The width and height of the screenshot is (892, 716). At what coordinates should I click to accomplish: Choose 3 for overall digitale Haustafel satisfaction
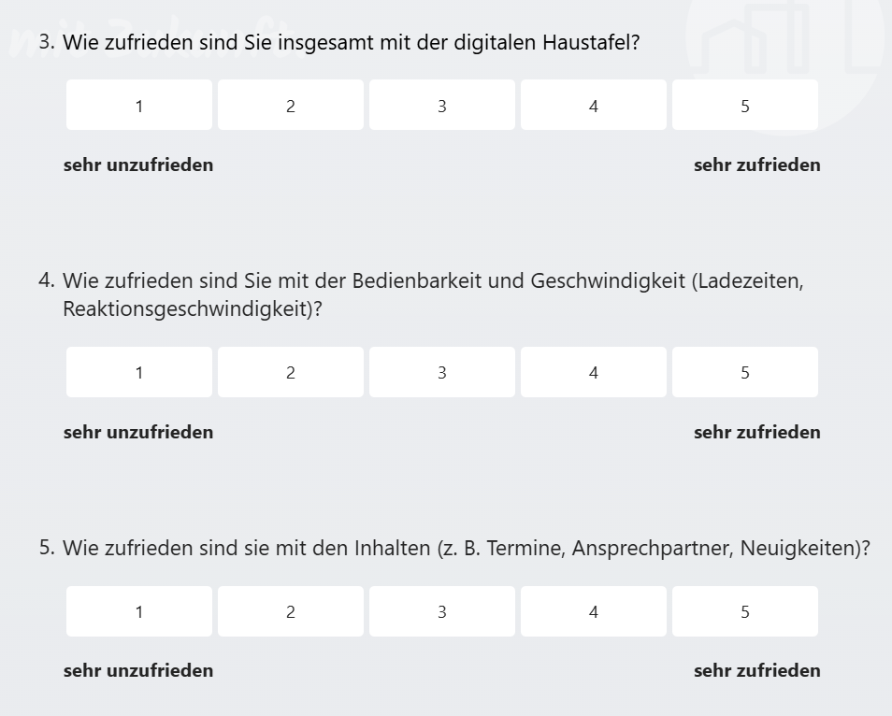point(442,106)
